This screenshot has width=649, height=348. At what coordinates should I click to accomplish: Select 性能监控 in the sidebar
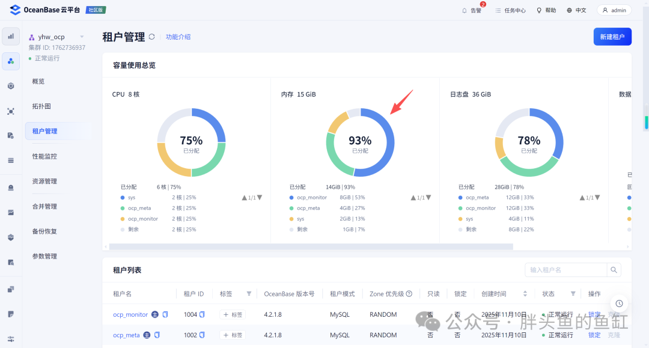point(44,156)
